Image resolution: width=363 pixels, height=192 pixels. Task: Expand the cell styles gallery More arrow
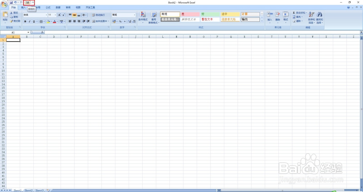pyautogui.click(x=262, y=21)
